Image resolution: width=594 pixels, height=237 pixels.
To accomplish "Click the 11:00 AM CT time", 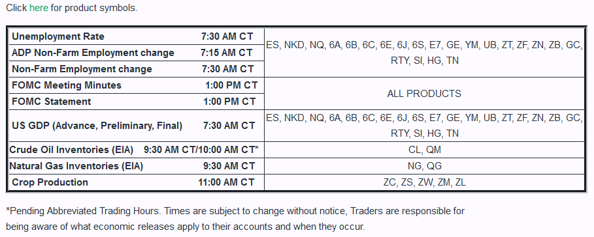I will (226, 182).
